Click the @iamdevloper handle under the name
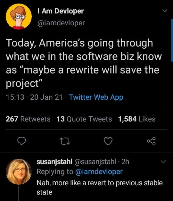The width and height of the screenshot is (173, 201). point(61,23)
